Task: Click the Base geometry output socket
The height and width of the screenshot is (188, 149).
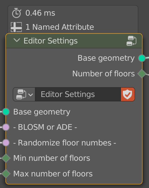Action: (142, 58)
